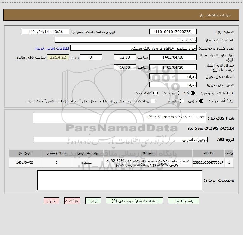This screenshot has height=235, width=243.
Task: Select the متوسط purchase type radio
Action: (182, 101)
